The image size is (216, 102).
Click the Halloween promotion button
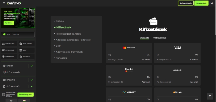[18, 35]
